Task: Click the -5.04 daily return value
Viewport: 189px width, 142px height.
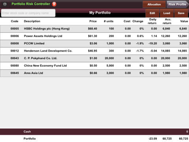Action: point(154,51)
